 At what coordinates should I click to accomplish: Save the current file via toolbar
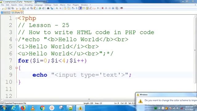pyautogui.click(x=9, y=8)
